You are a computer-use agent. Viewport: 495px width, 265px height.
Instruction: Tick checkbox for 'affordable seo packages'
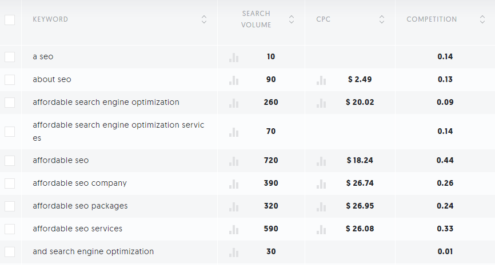[x=10, y=206]
